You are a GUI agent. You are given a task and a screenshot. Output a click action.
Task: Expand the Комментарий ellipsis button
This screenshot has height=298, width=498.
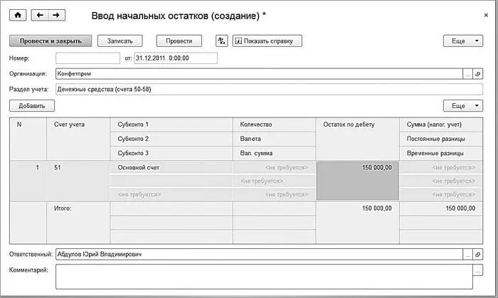477,270
